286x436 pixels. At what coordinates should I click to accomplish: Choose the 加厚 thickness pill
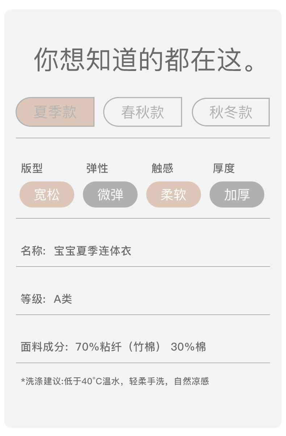click(x=237, y=194)
